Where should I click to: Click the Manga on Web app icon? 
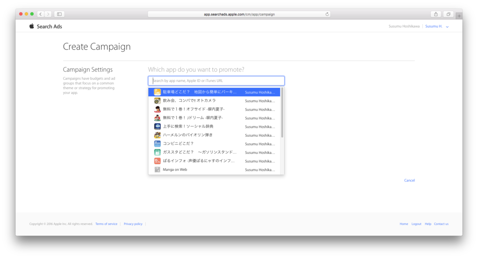point(157,170)
